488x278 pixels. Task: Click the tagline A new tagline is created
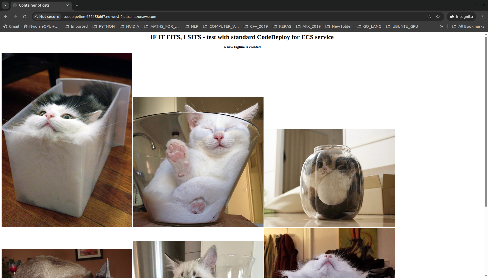point(242,47)
